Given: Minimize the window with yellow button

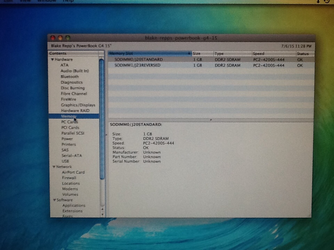Looking at the screenshot, I should click(60, 38).
